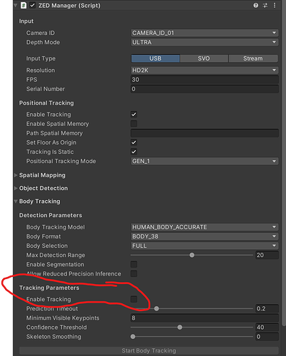The image size is (286, 356).
Task: Enable Spatial Memory checkbox
Action: point(134,124)
